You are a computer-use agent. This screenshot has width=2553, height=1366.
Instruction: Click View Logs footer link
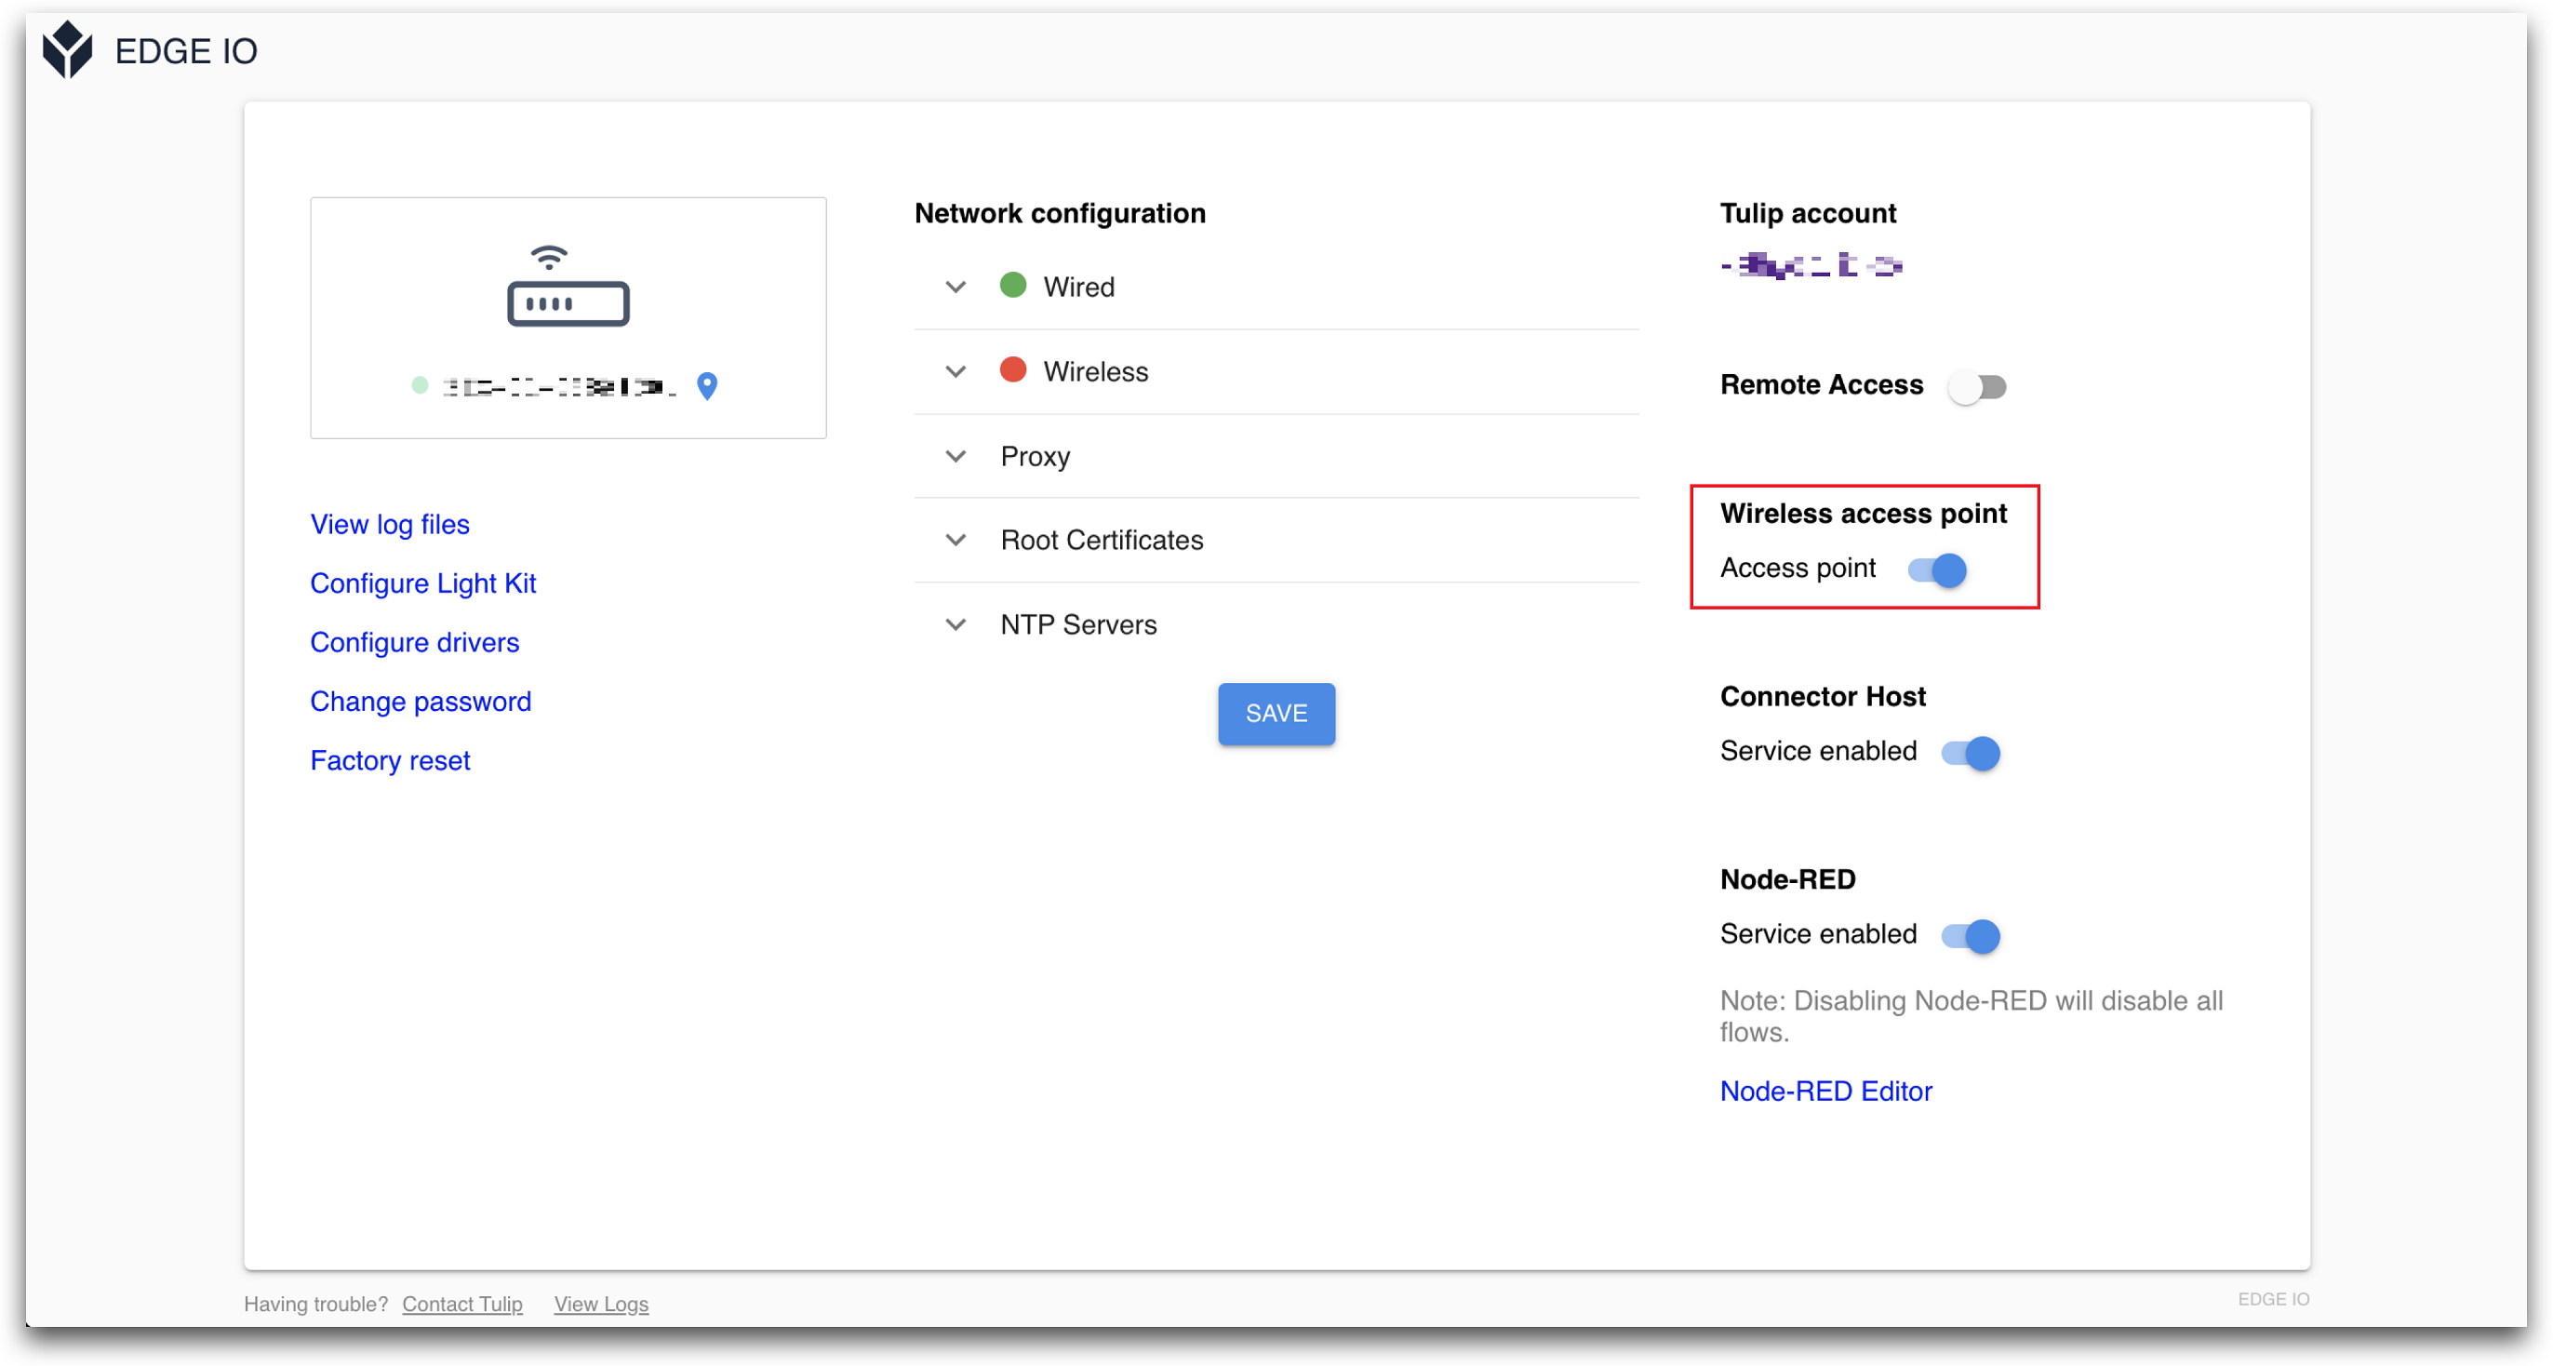[601, 1305]
